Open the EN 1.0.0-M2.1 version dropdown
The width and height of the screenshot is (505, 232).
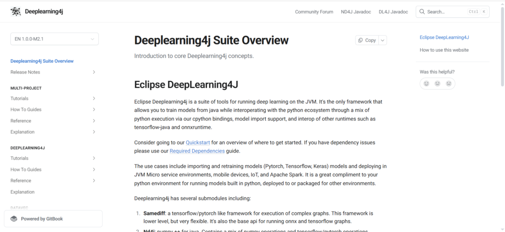pyautogui.click(x=54, y=39)
